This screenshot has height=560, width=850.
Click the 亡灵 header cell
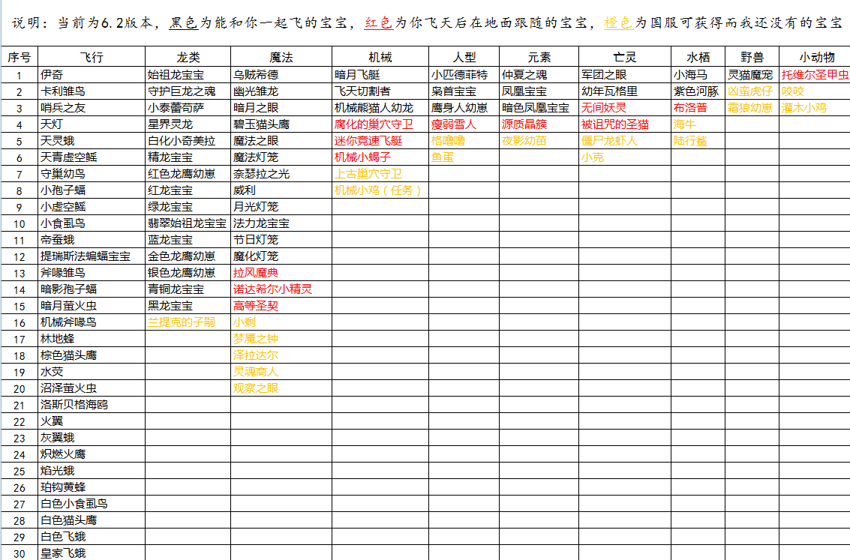tap(625, 57)
